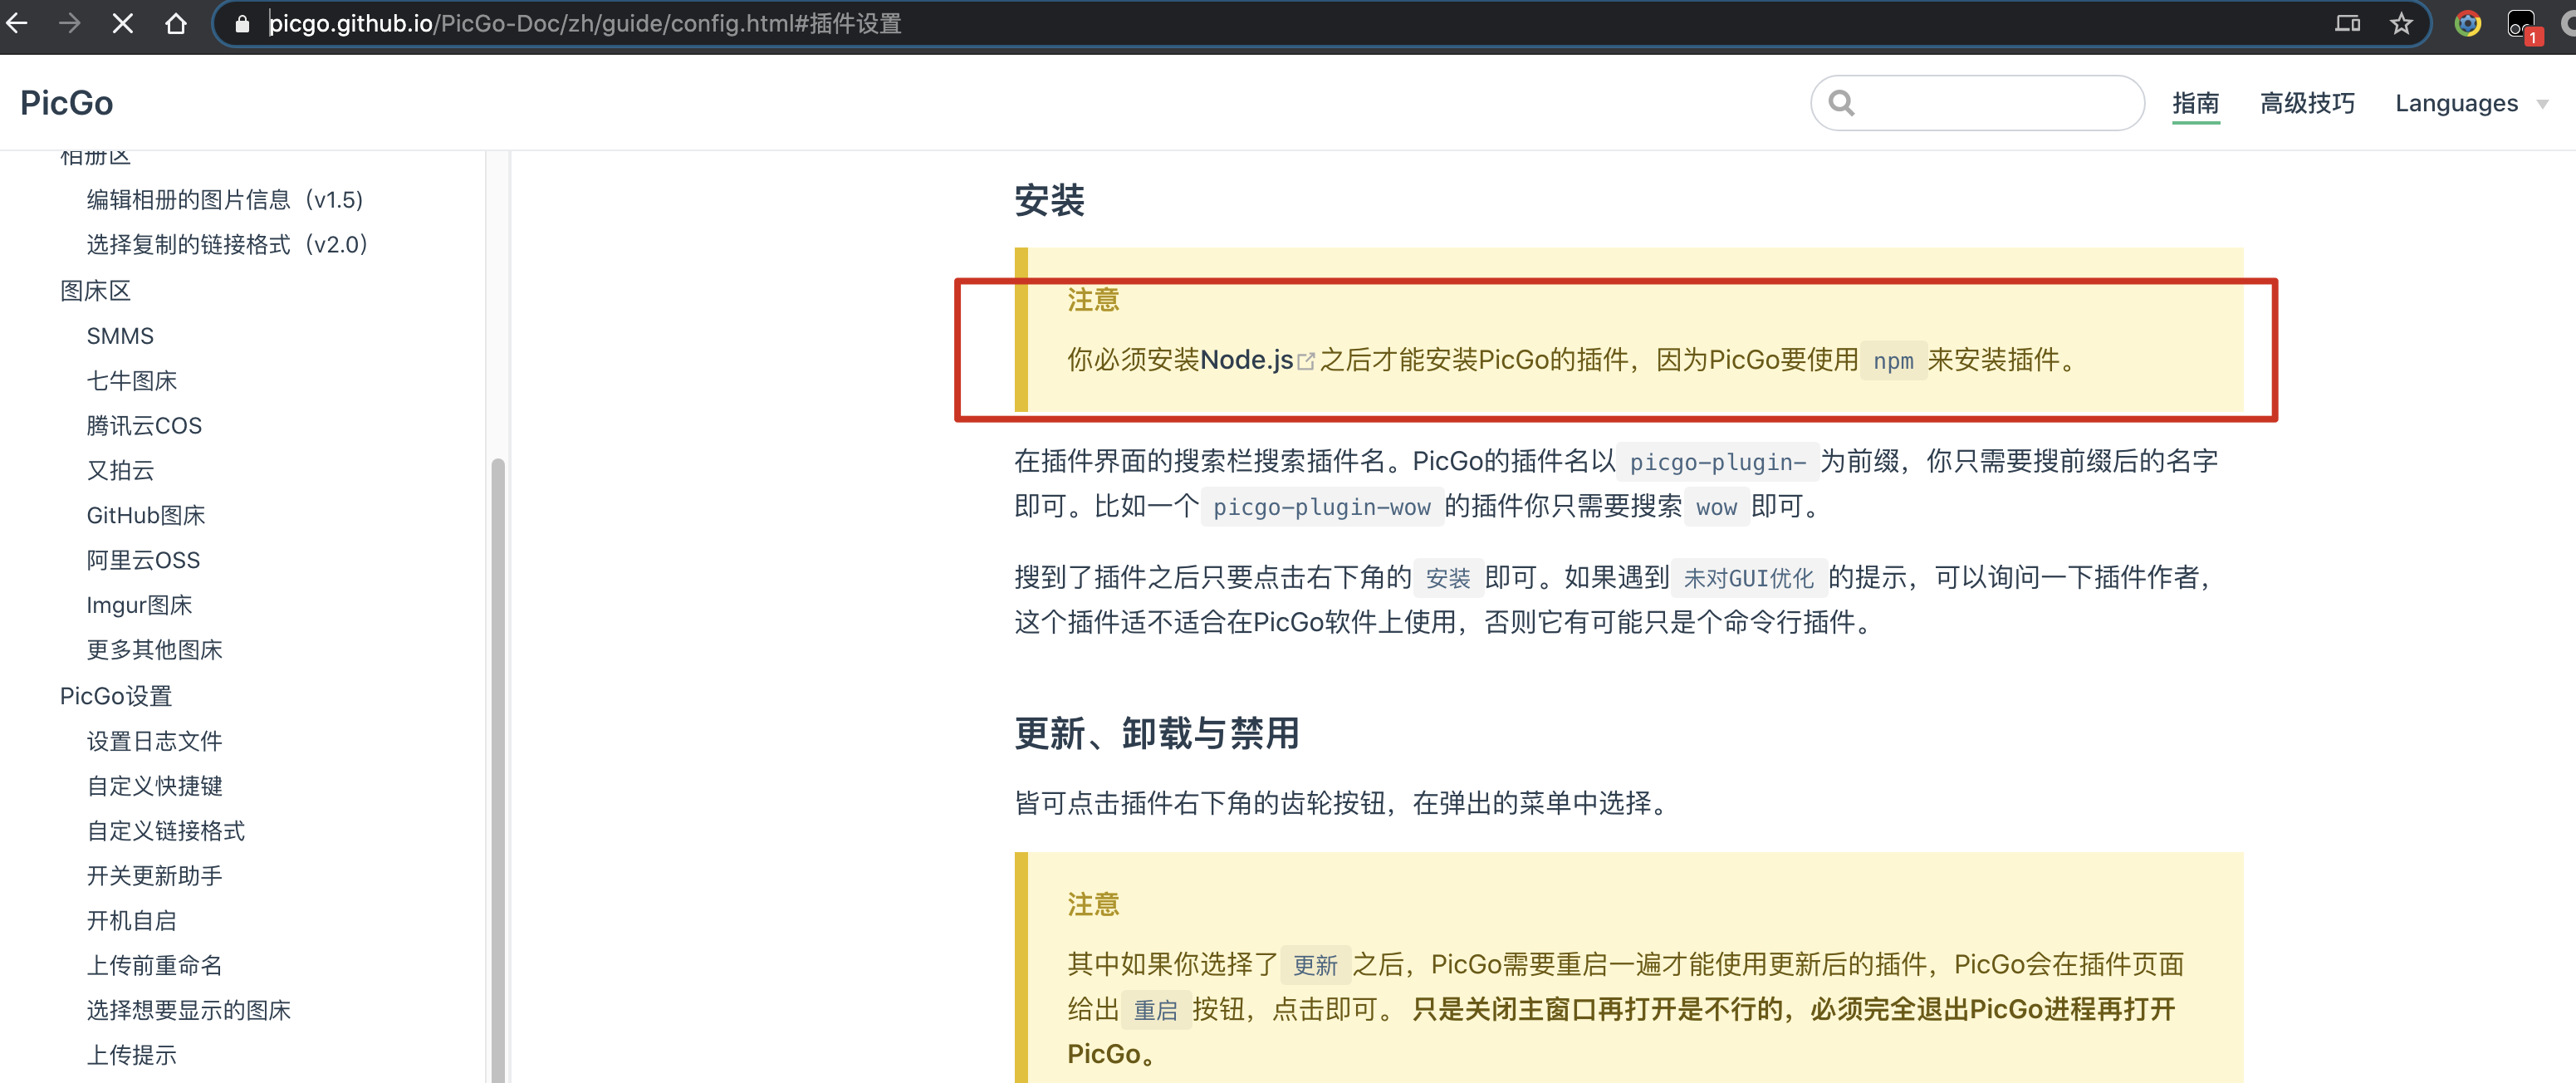
Task: Click the browser forward arrow
Action: [69, 23]
